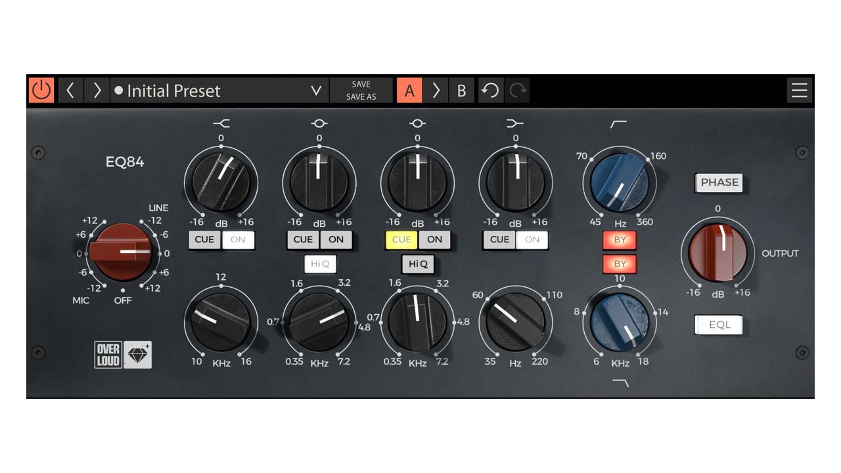The image size is (841, 473).
Task: Copy A to B arrow icon
Action: [435, 91]
